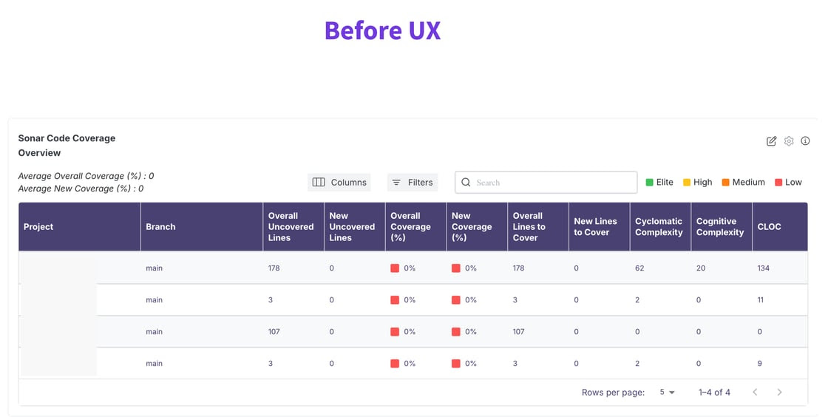The width and height of the screenshot is (828, 417).
Task: Sort by Overall Uncovered Lines header
Action: coord(291,227)
